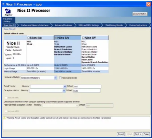Open the JTAG Debug Module tab

point(114,25)
